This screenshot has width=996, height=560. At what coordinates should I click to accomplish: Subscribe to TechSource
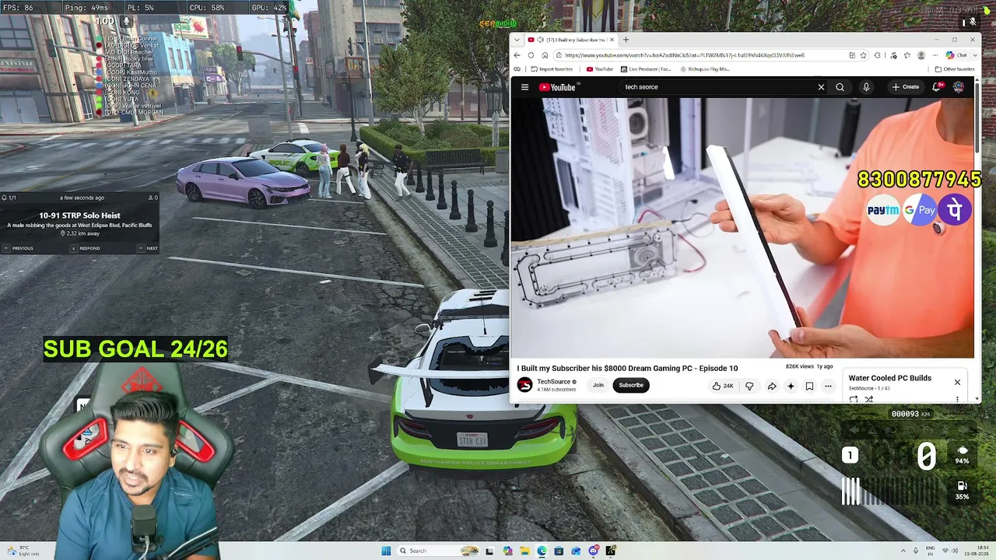tap(631, 385)
